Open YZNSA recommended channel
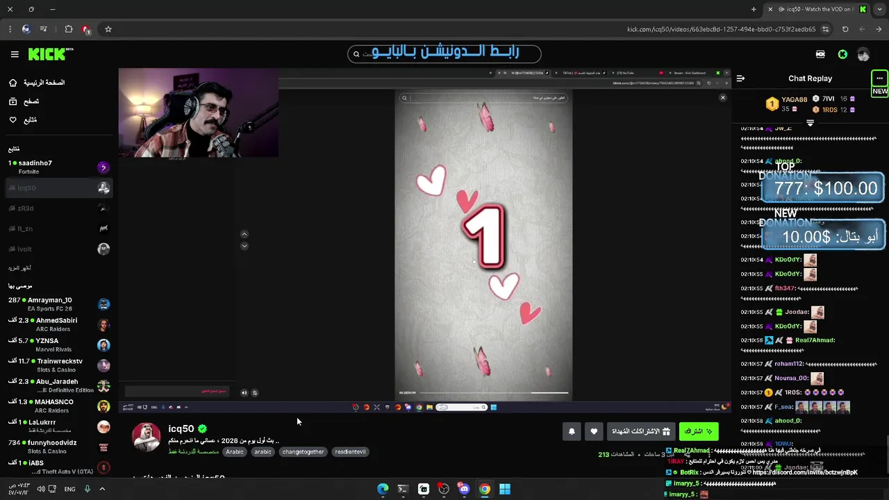The image size is (889, 500). click(58, 344)
